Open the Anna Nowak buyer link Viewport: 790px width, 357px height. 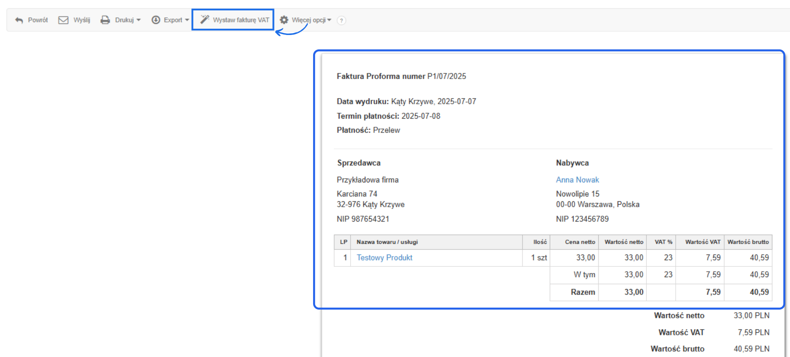point(577,180)
